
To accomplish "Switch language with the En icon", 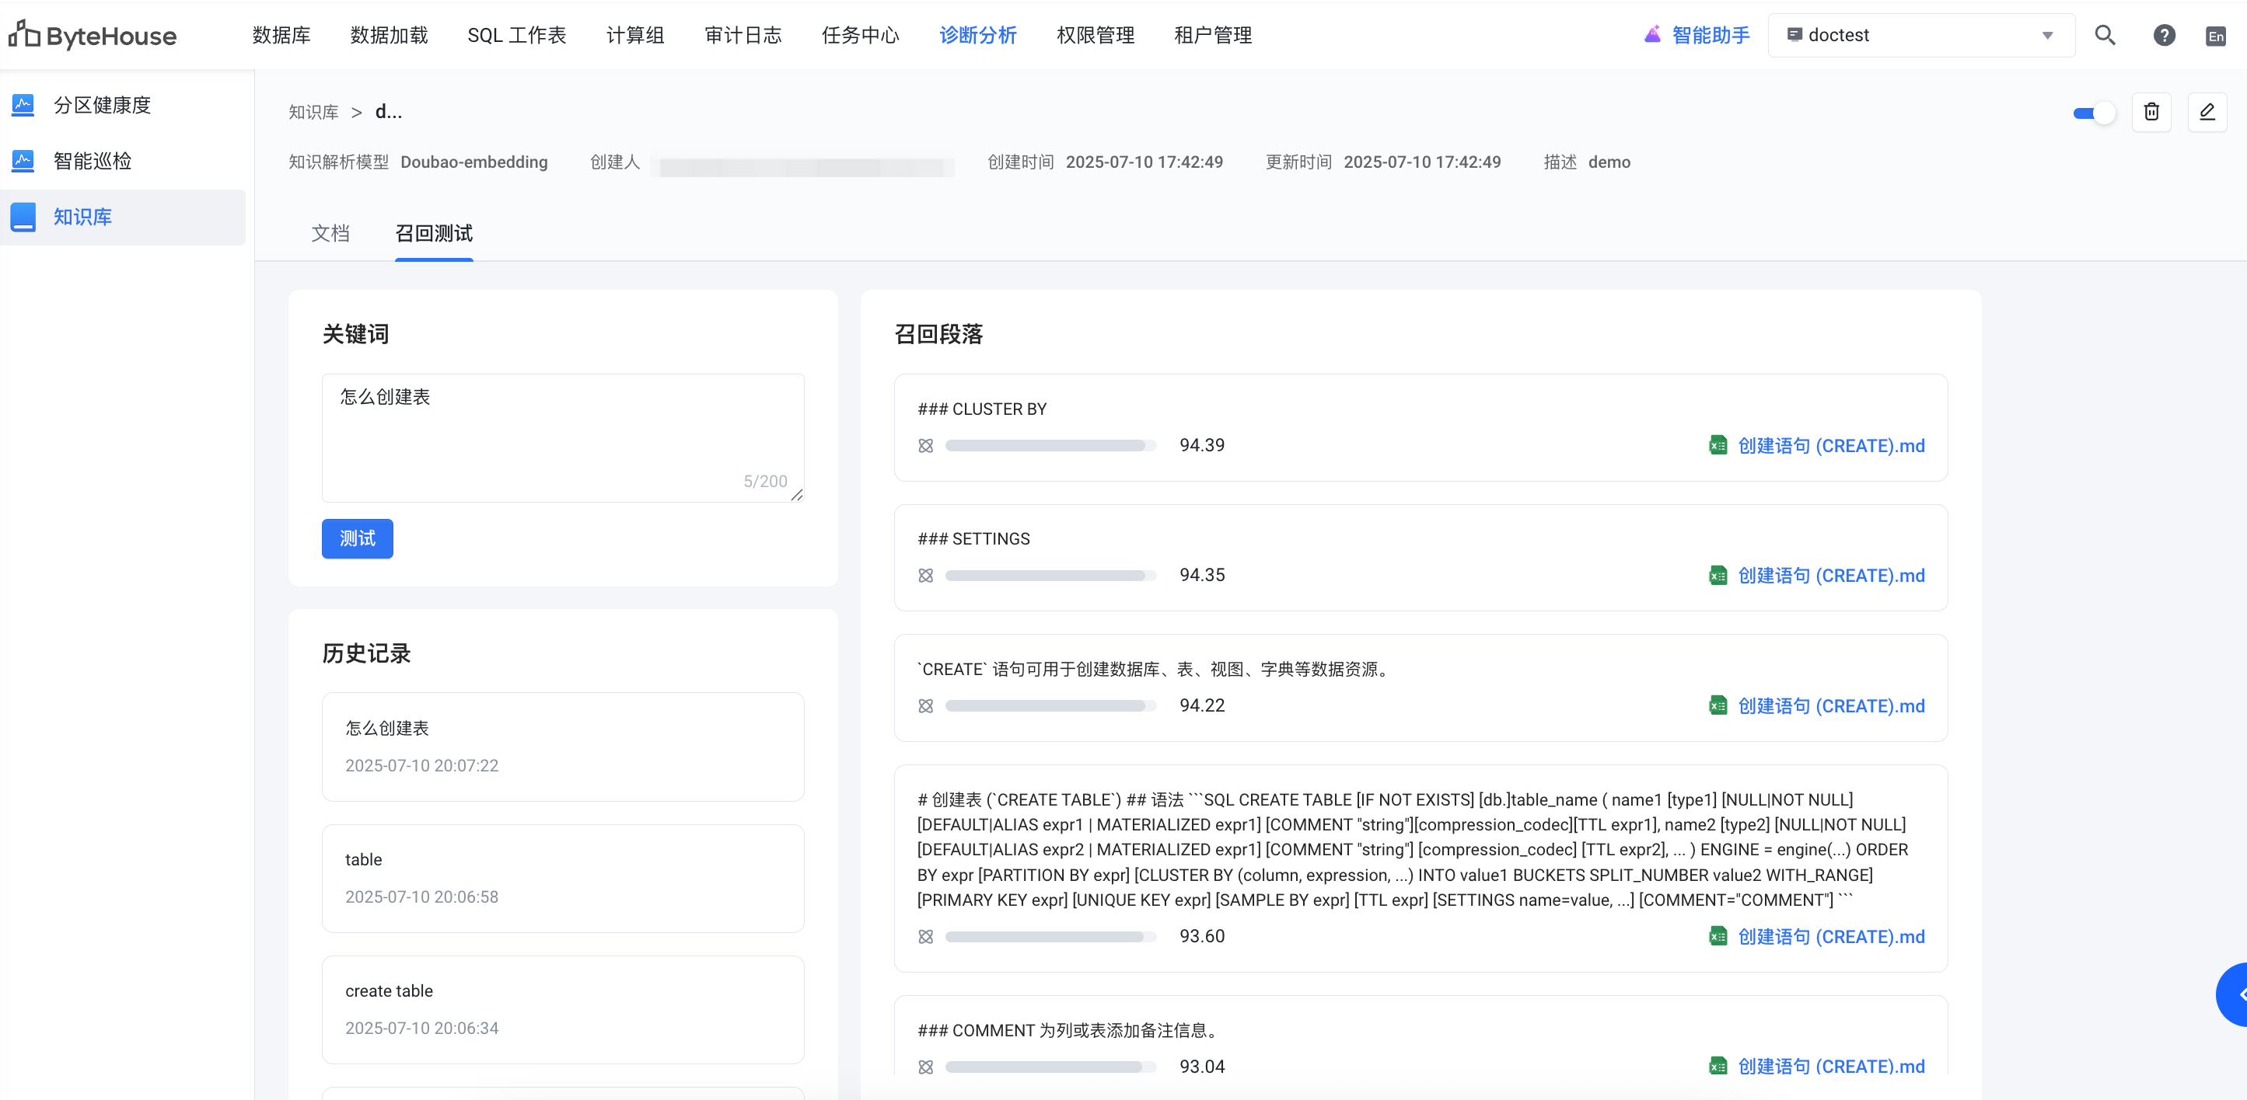I will tap(2214, 37).
